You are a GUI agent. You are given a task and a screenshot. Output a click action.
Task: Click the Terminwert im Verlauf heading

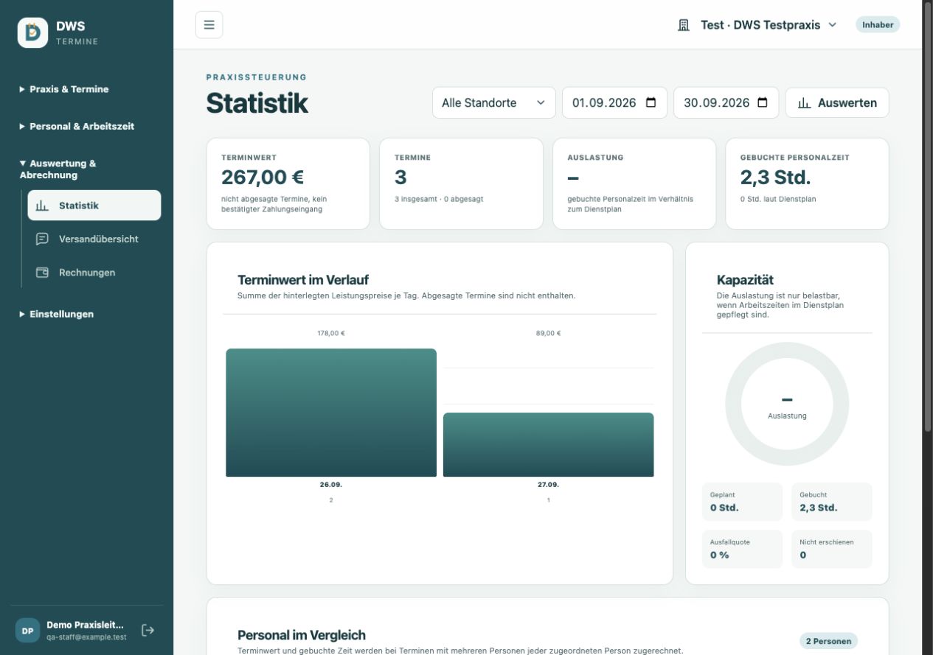[303, 280]
